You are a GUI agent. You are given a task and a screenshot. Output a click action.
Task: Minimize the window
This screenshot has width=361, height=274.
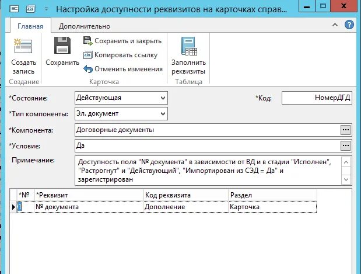pyautogui.click(x=306, y=6)
